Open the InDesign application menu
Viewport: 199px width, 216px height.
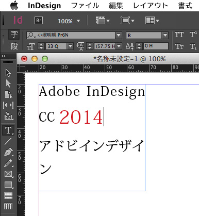pyautogui.click(x=44, y=6)
